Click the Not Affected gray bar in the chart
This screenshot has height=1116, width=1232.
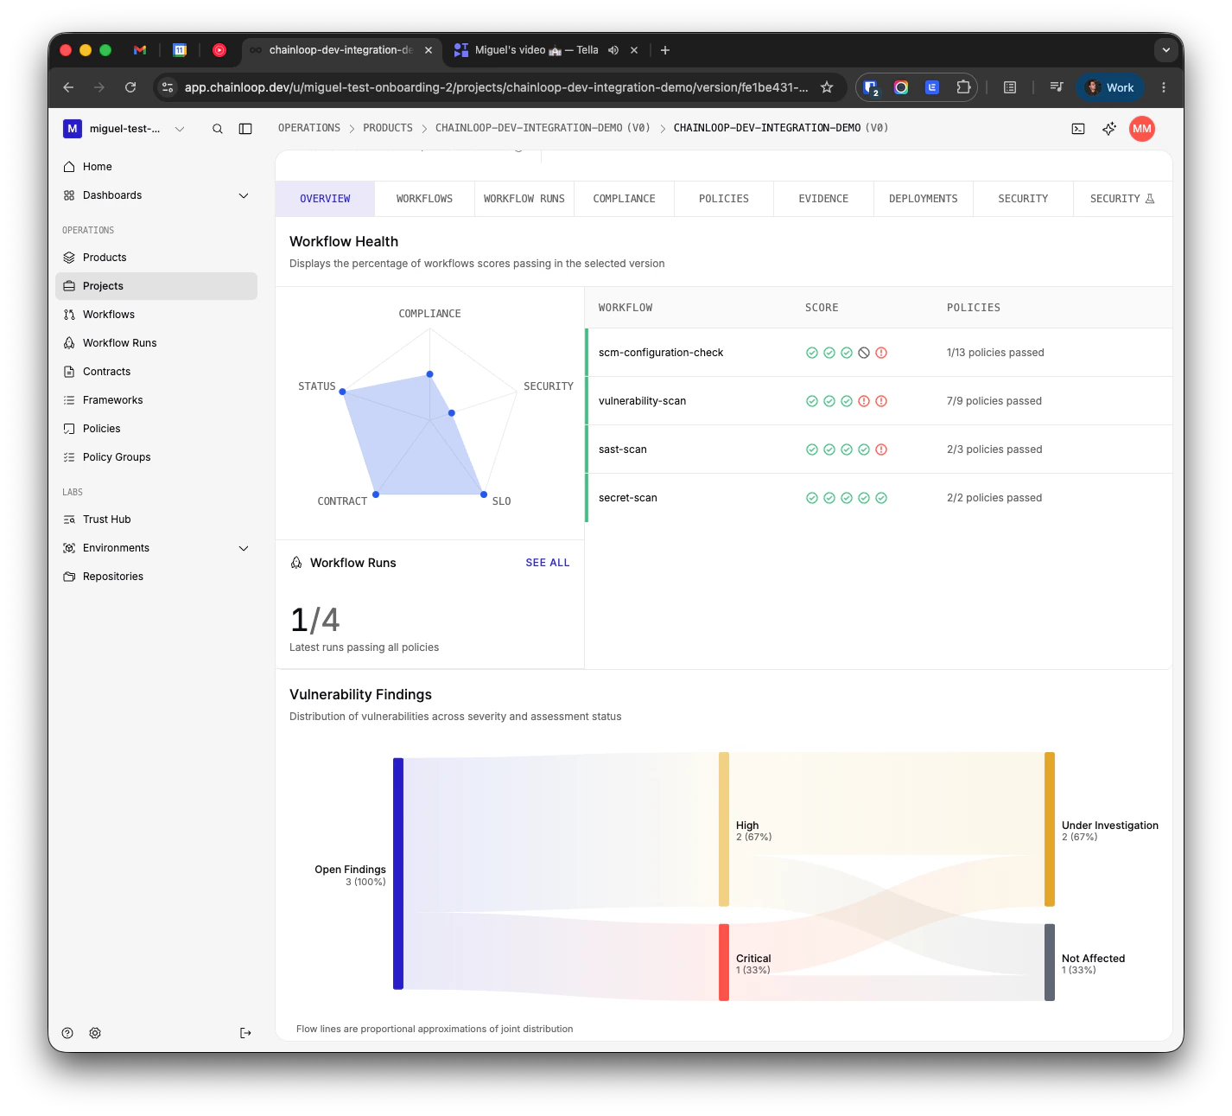coord(1050,962)
